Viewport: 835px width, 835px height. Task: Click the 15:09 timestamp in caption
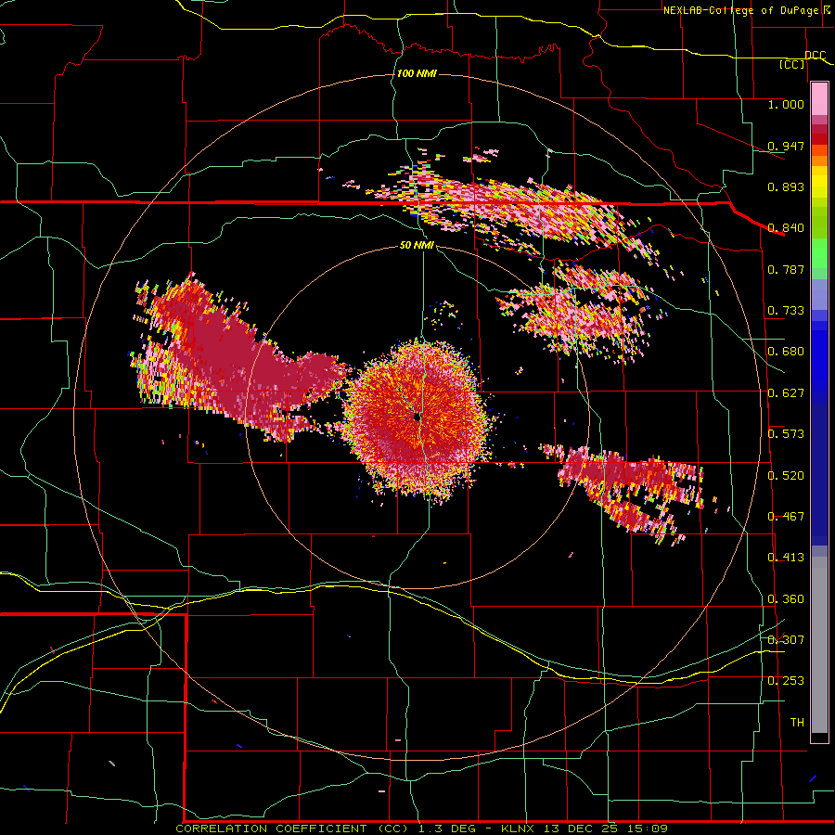(x=647, y=829)
